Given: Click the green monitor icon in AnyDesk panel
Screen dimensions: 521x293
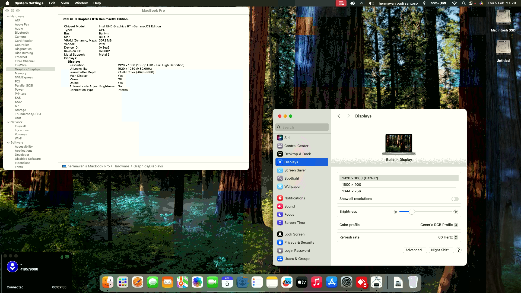Looking at the screenshot, I should click(67, 257).
